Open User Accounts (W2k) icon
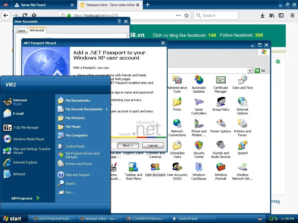This screenshot has width=298, height=223. [177, 171]
